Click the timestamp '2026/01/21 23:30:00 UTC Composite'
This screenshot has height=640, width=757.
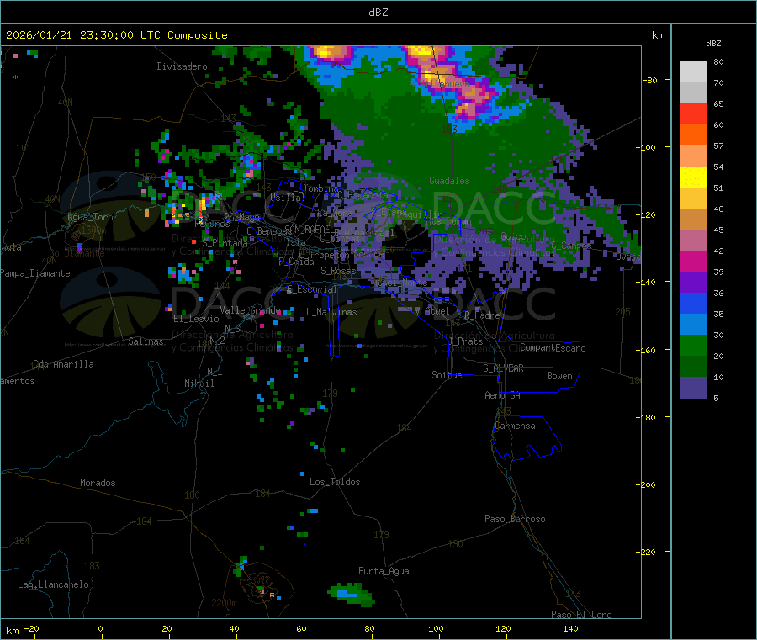pos(116,35)
